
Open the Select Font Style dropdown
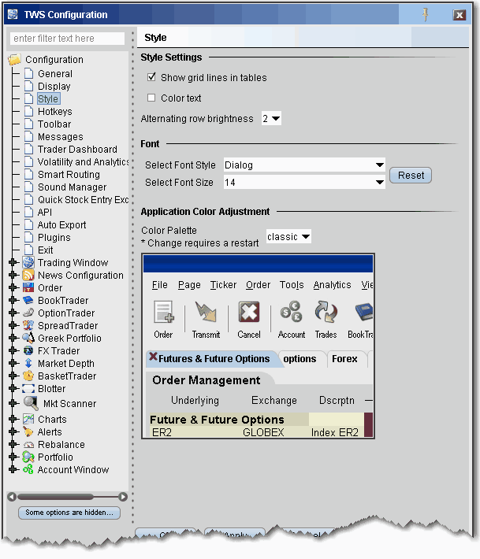(x=304, y=165)
